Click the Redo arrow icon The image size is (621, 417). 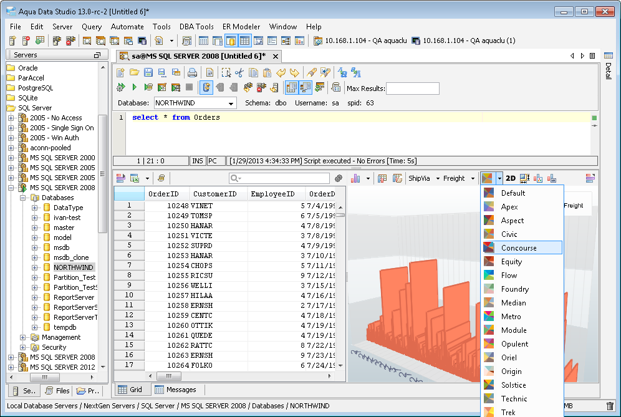[294, 72]
